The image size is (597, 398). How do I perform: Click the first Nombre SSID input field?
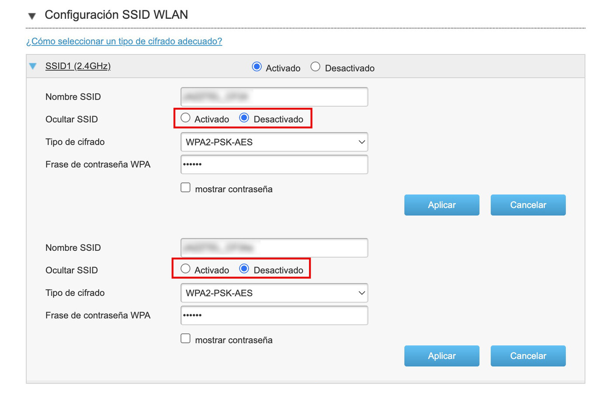pos(274,97)
